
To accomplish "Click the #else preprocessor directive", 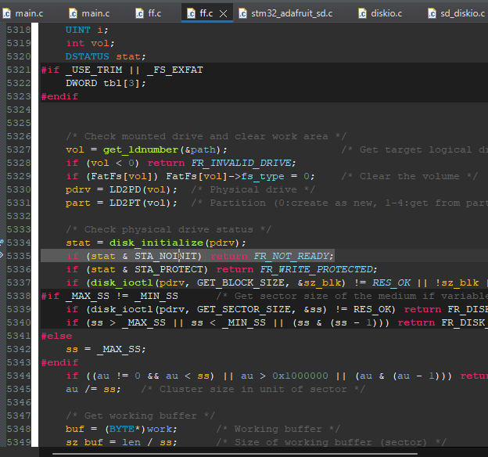I will coord(56,336).
